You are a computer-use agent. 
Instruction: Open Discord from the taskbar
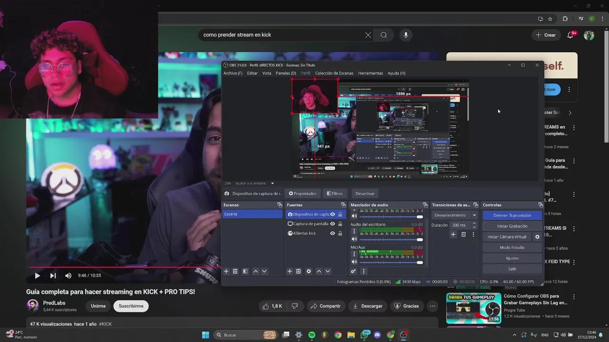(x=377, y=335)
